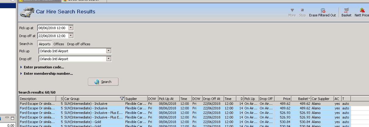Screen dimensions: 369x127
Task: Sort by Car Supplier column header
Action: (322, 99)
